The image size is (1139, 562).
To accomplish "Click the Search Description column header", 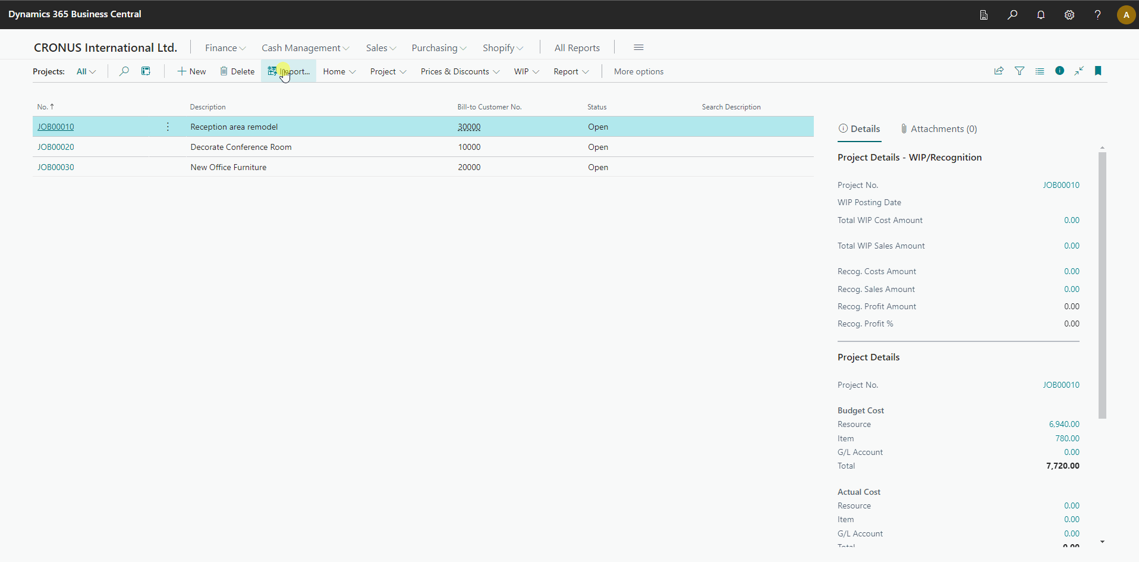I will point(731,107).
